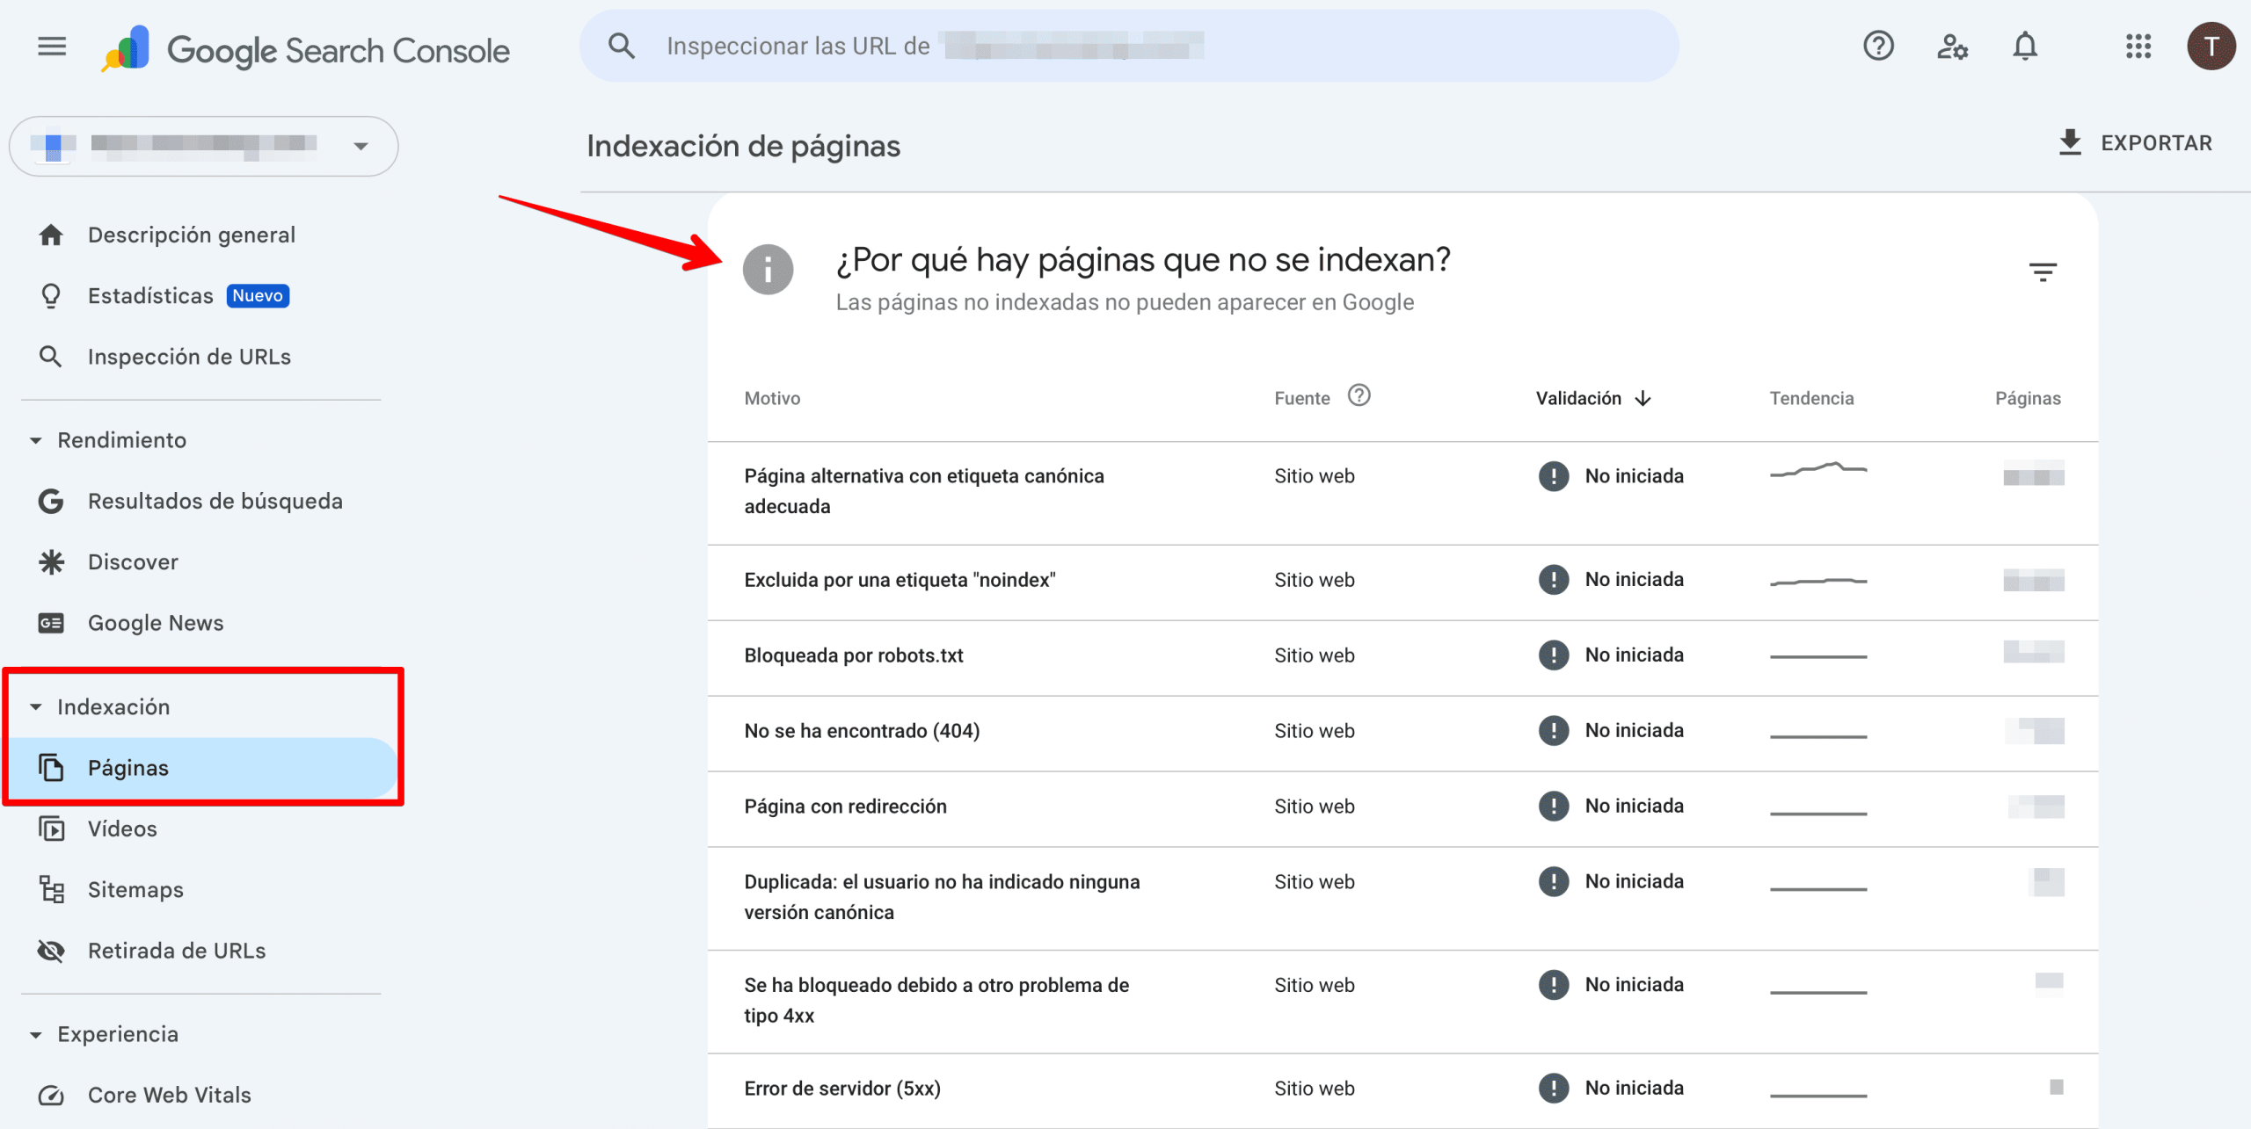The width and height of the screenshot is (2251, 1129).
Task: Click the search magnifier icon in URL bar
Action: (x=622, y=46)
